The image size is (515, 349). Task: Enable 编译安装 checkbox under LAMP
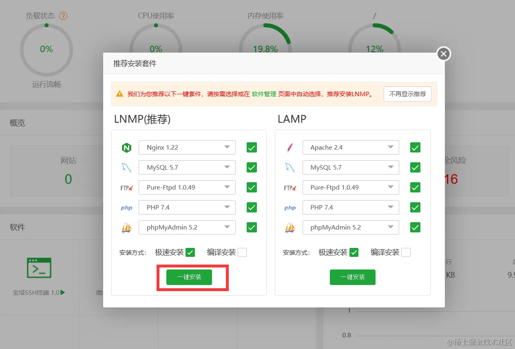point(406,252)
